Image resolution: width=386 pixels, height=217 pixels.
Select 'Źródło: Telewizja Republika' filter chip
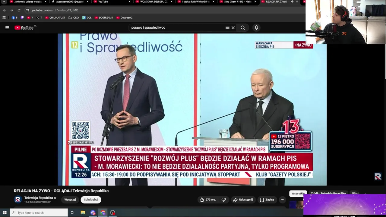[x=328, y=193]
